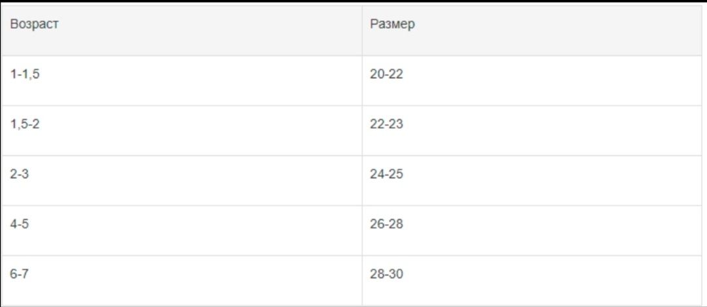
Task: Click the age value 2-3
Action: 20,174
